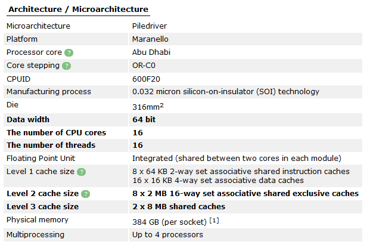
Task: Click the Manufacturing process row label
Action: coord(49,92)
